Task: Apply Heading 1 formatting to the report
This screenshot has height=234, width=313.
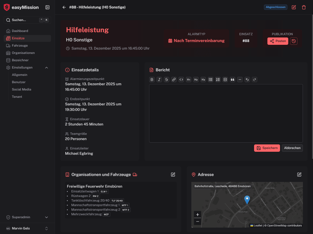Action: pyautogui.click(x=188, y=80)
